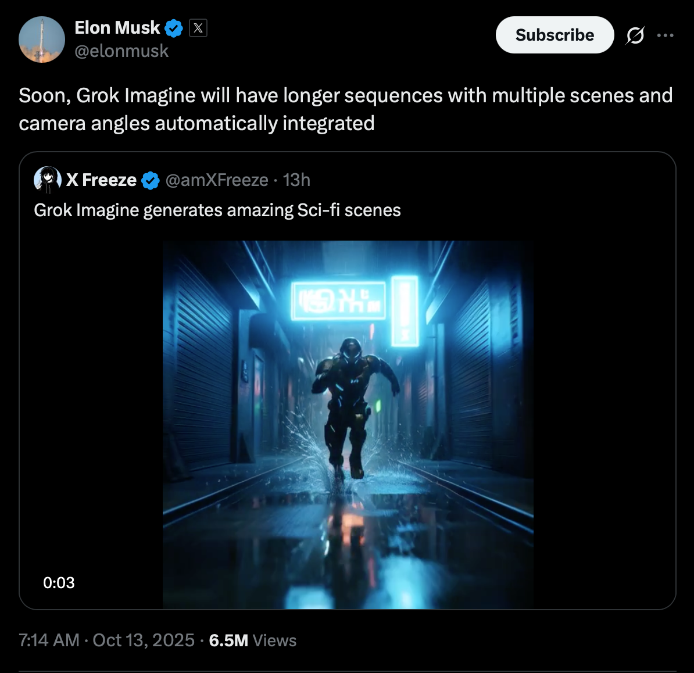This screenshot has width=694, height=673.
Task: Click the X affiliate badge beside Elon Musk's name
Action: pos(198,27)
